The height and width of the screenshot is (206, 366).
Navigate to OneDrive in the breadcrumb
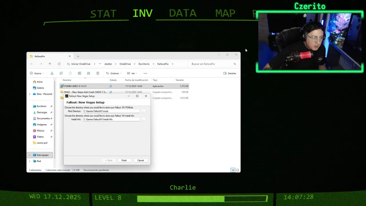pyautogui.click(x=125, y=64)
